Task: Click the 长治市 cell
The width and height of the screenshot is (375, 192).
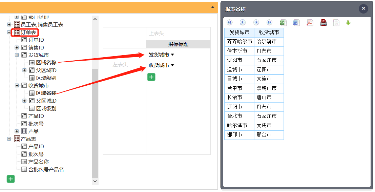Action: tap(239, 98)
